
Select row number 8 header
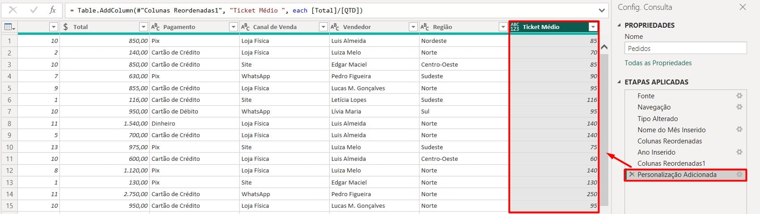(9, 123)
